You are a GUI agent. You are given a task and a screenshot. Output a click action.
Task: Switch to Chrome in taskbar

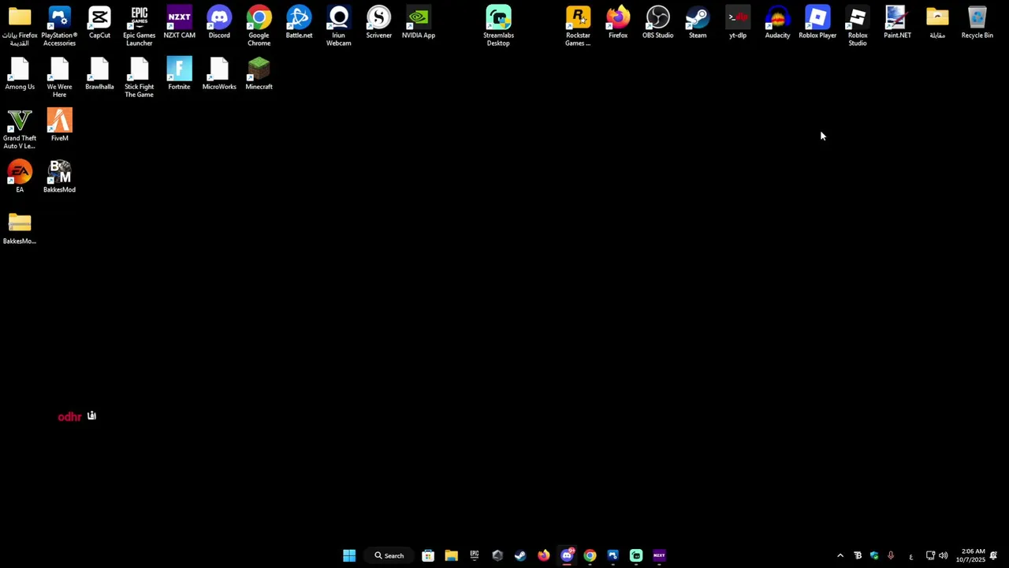click(590, 555)
